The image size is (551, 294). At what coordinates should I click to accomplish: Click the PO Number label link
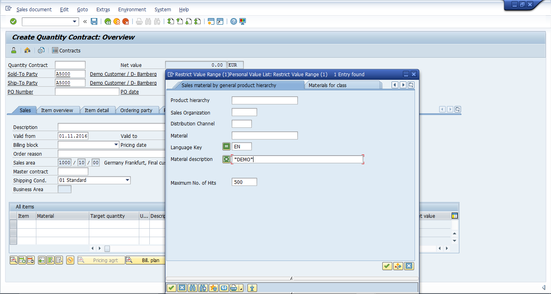(21, 92)
